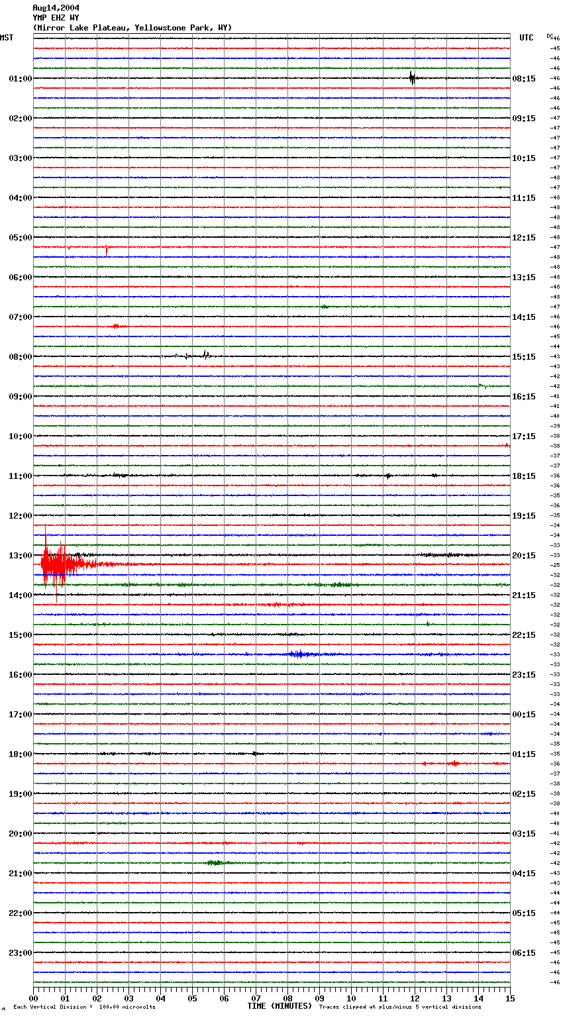Click the date label Aug14,2004
Image resolution: width=563 pixels, height=1016 pixels.
[x=56, y=8]
